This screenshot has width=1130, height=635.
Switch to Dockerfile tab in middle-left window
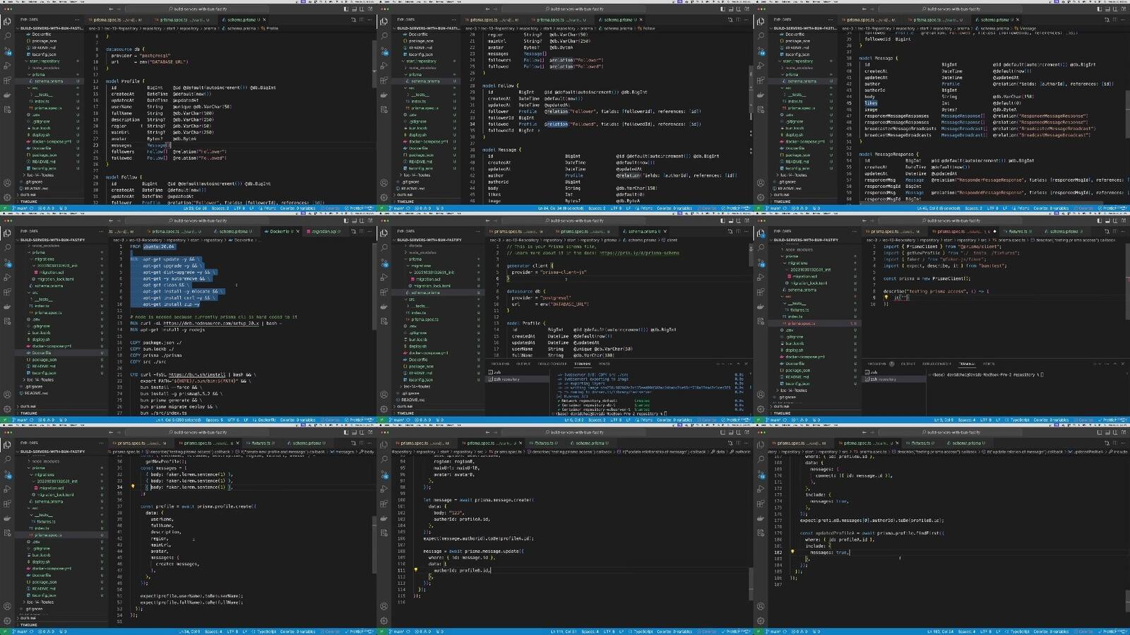pyautogui.click(x=280, y=231)
